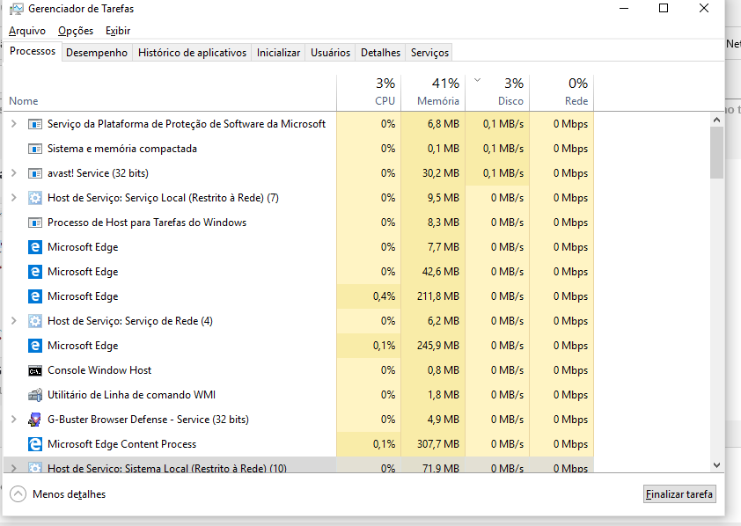Image resolution: width=741 pixels, height=526 pixels.
Task: Click the 71,9 MB memory value
Action: click(x=441, y=468)
